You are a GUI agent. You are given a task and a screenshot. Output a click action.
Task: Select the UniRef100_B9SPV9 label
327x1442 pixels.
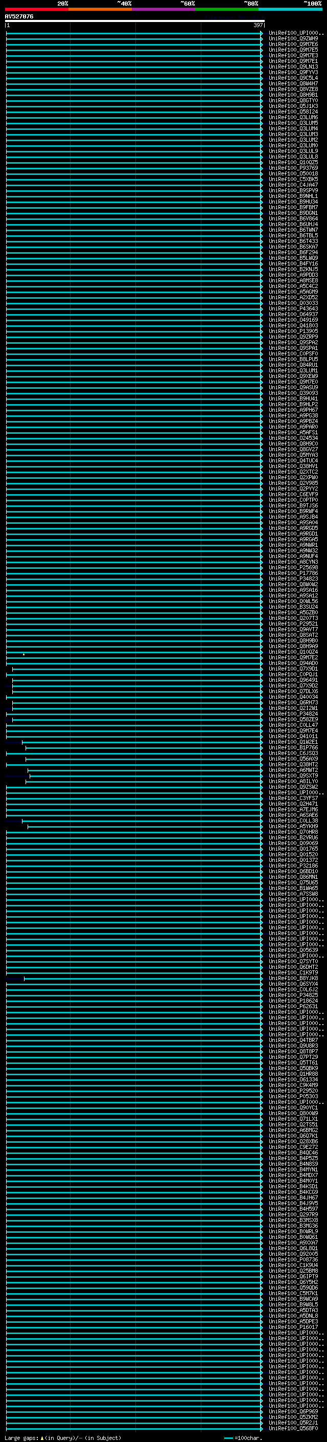pyautogui.click(x=293, y=190)
